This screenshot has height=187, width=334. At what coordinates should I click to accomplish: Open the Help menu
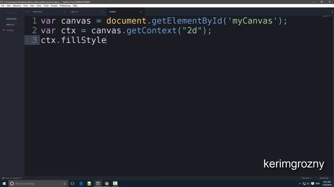[x=75, y=6]
